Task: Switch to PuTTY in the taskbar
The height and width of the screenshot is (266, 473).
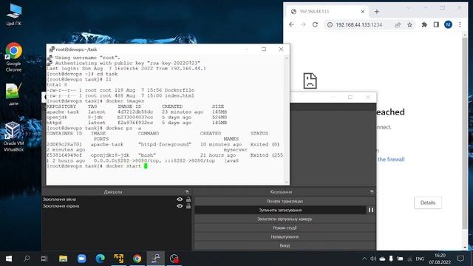Action: pos(156,259)
